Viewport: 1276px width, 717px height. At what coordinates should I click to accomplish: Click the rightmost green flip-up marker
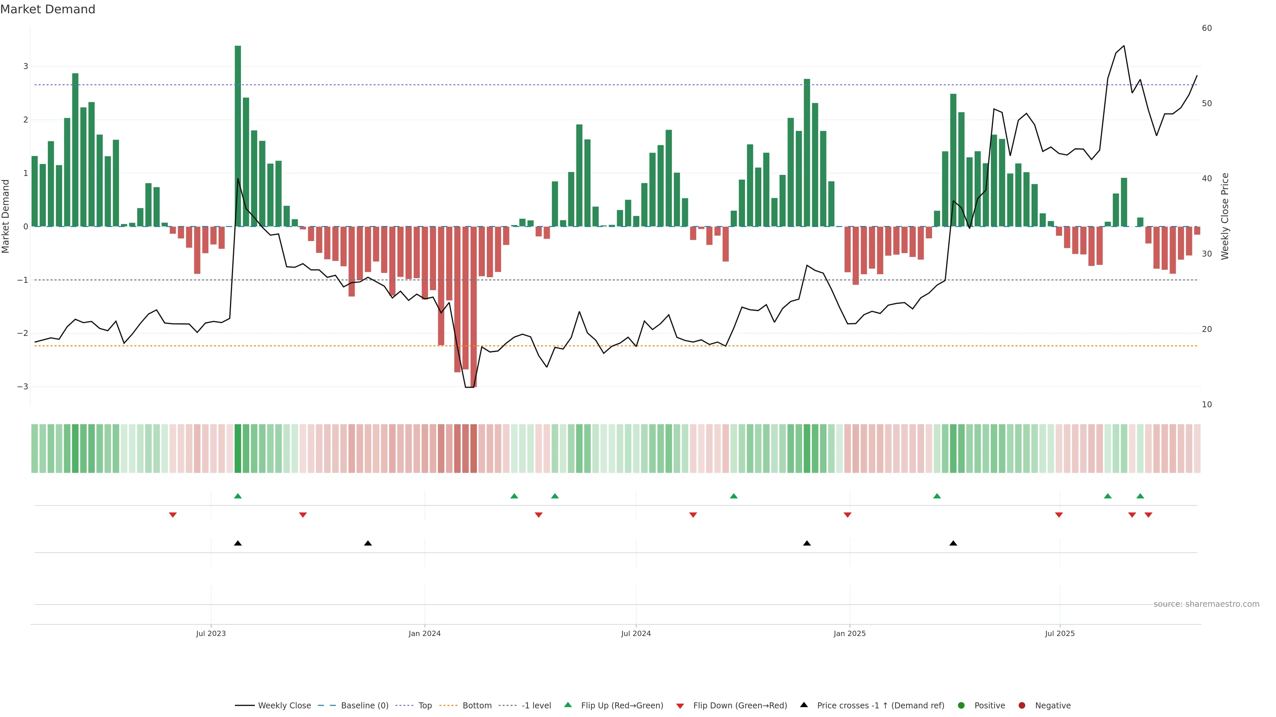tap(1140, 496)
